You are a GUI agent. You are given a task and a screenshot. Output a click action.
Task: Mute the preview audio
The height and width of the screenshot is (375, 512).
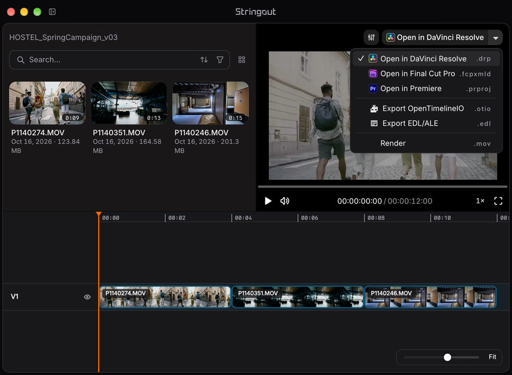tap(285, 201)
